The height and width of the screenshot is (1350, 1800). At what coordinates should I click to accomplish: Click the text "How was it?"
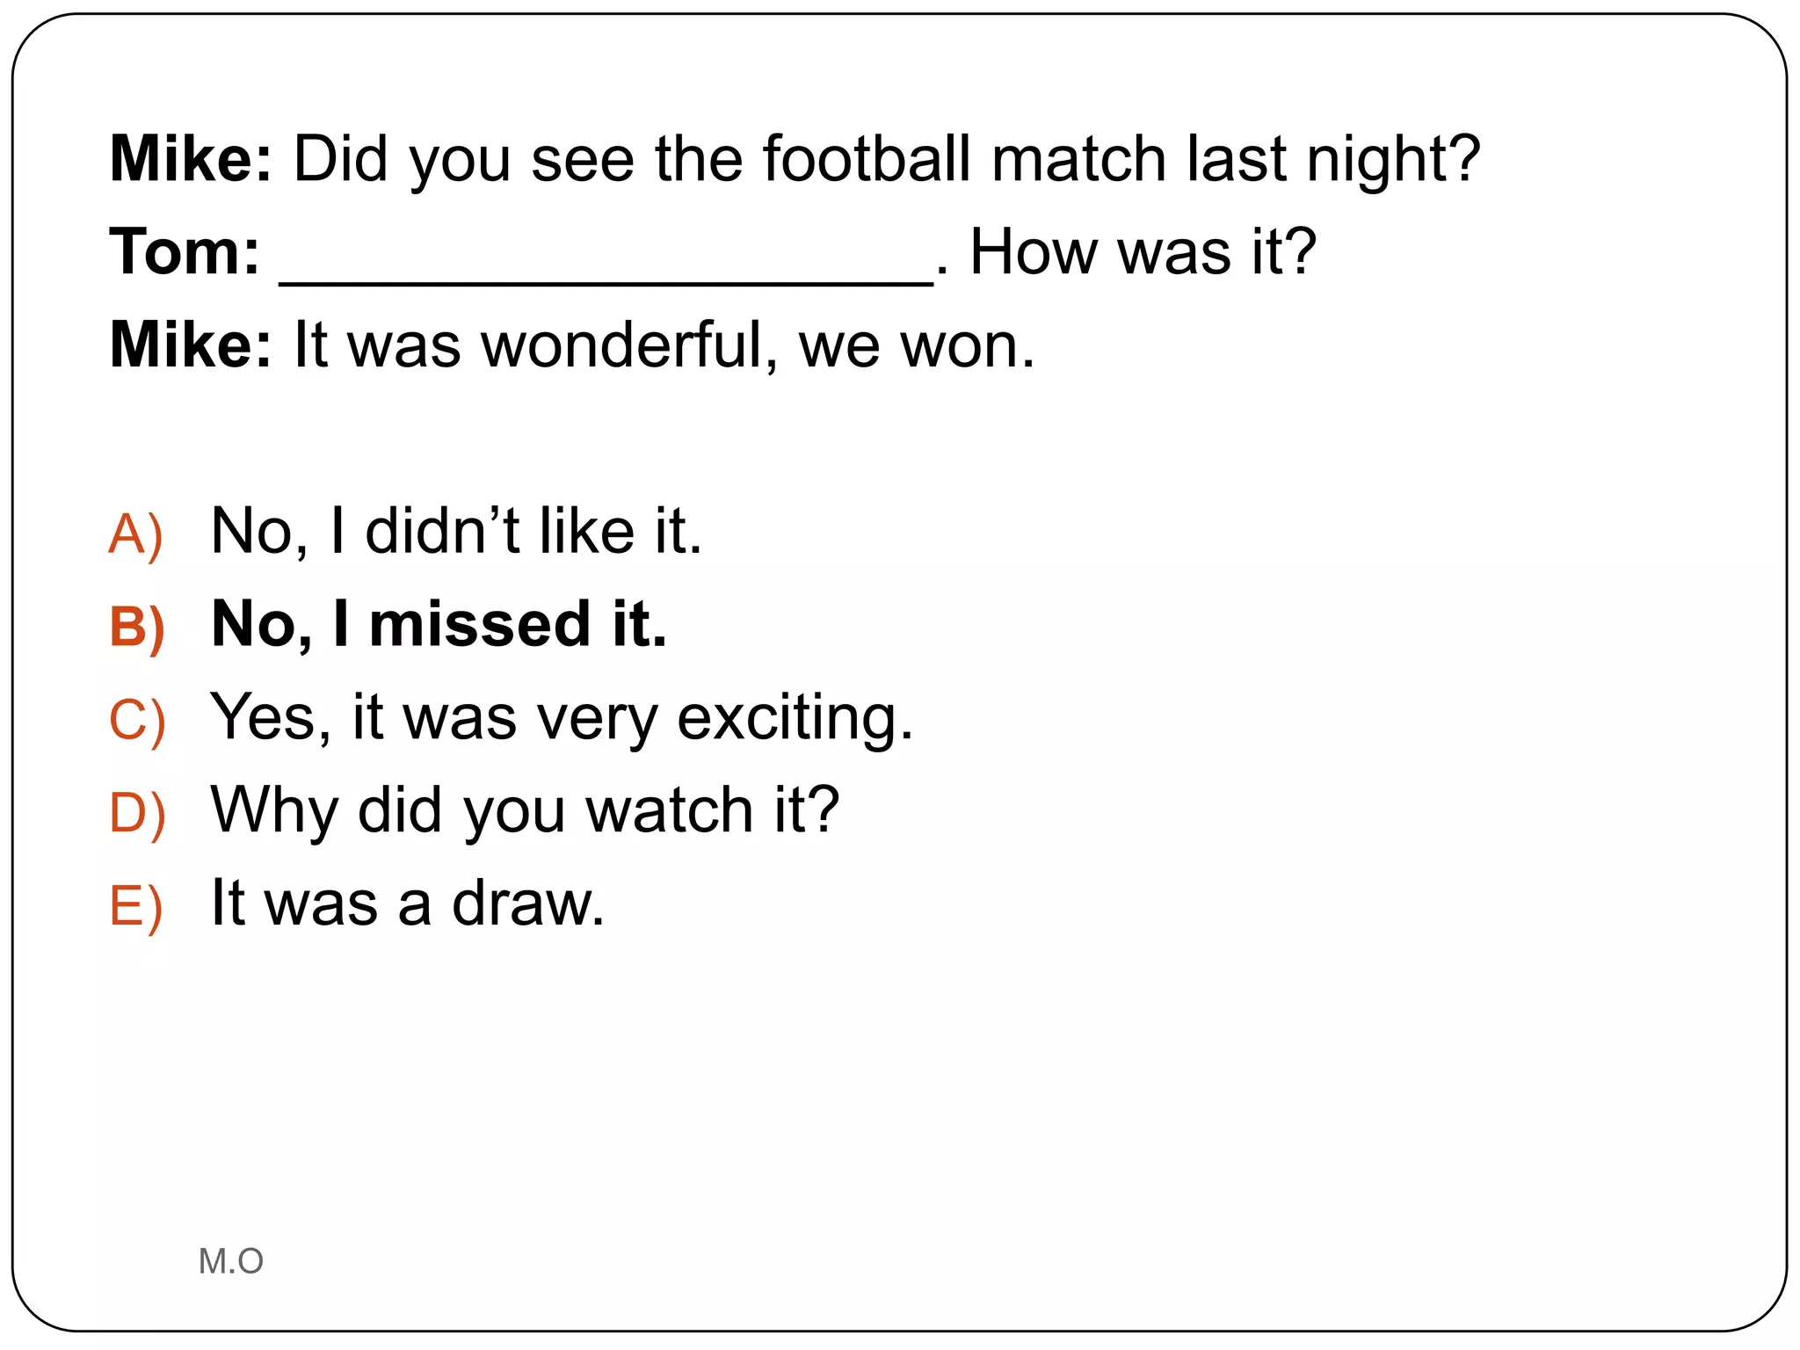(1143, 252)
